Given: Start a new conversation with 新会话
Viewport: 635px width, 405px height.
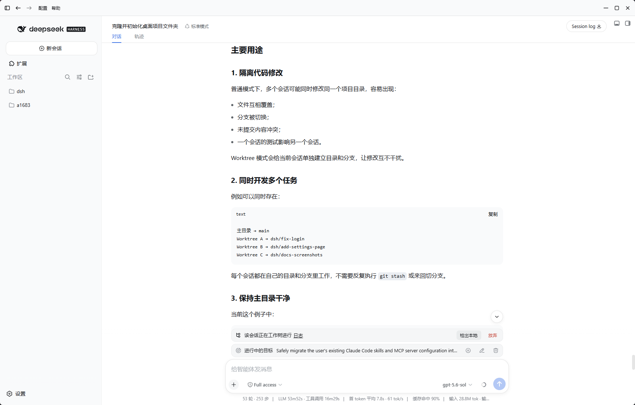Looking at the screenshot, I should (x=51, y=48).
